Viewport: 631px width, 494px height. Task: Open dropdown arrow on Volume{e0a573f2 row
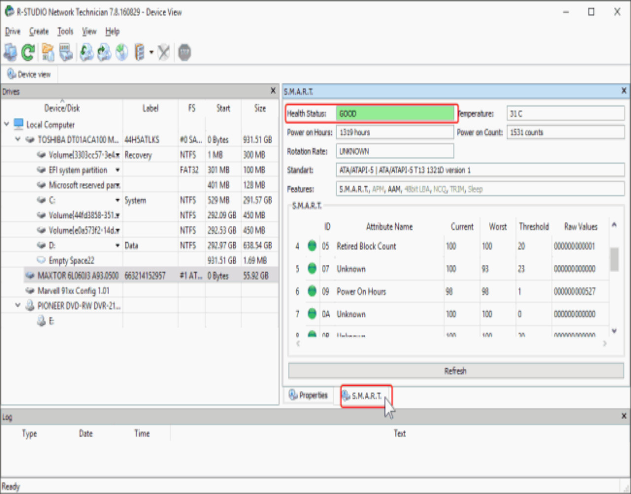(118, 231)
